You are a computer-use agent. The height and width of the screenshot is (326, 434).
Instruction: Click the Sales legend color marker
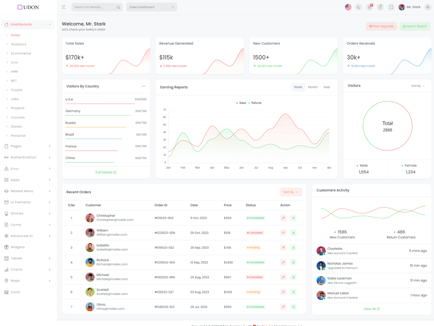coord(237,103)
